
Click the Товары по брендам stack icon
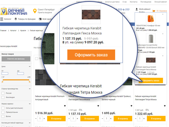coord(16,19)
